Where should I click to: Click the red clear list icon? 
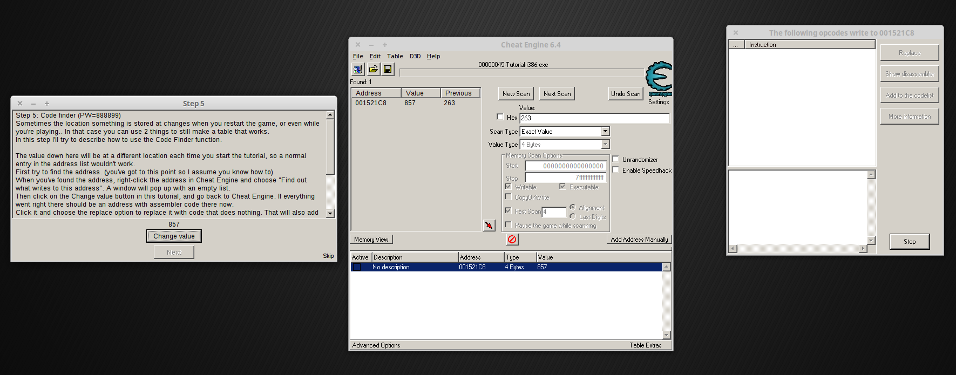(512, 239)
